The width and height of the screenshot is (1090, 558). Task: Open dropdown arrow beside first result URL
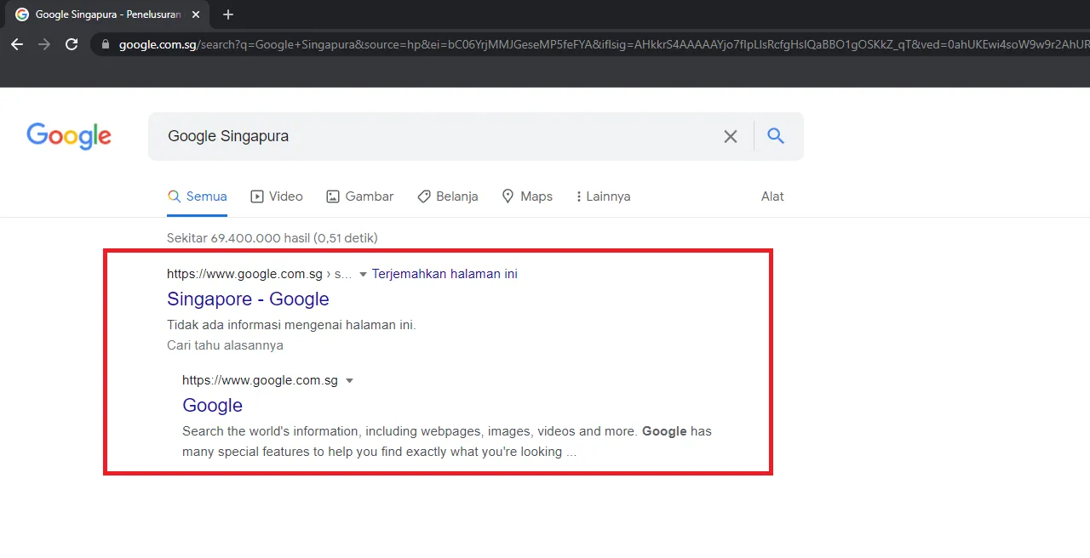pos(363,275)
